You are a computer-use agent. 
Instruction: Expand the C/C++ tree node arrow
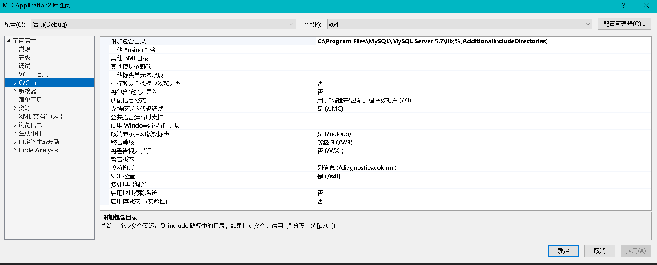(15, 83)
